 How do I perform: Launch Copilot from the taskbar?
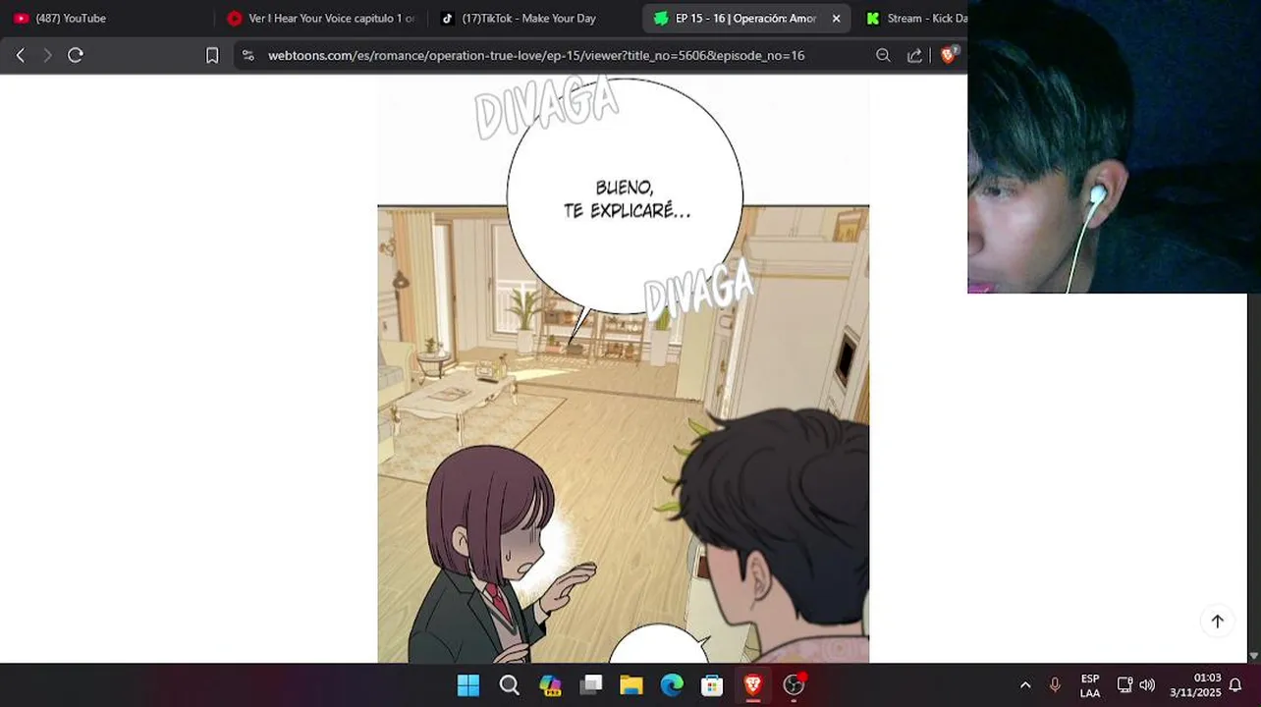click(x=550, y=685)
